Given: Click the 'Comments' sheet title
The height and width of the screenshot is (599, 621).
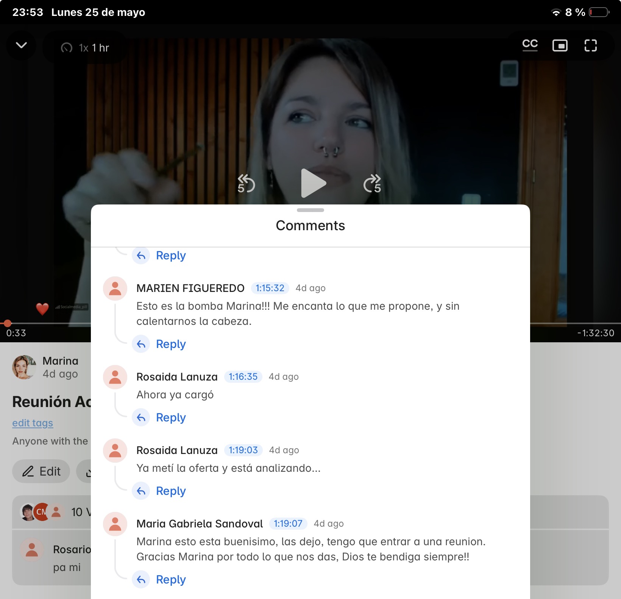Looking at the screenshot, I should click(x=310, y=226).
